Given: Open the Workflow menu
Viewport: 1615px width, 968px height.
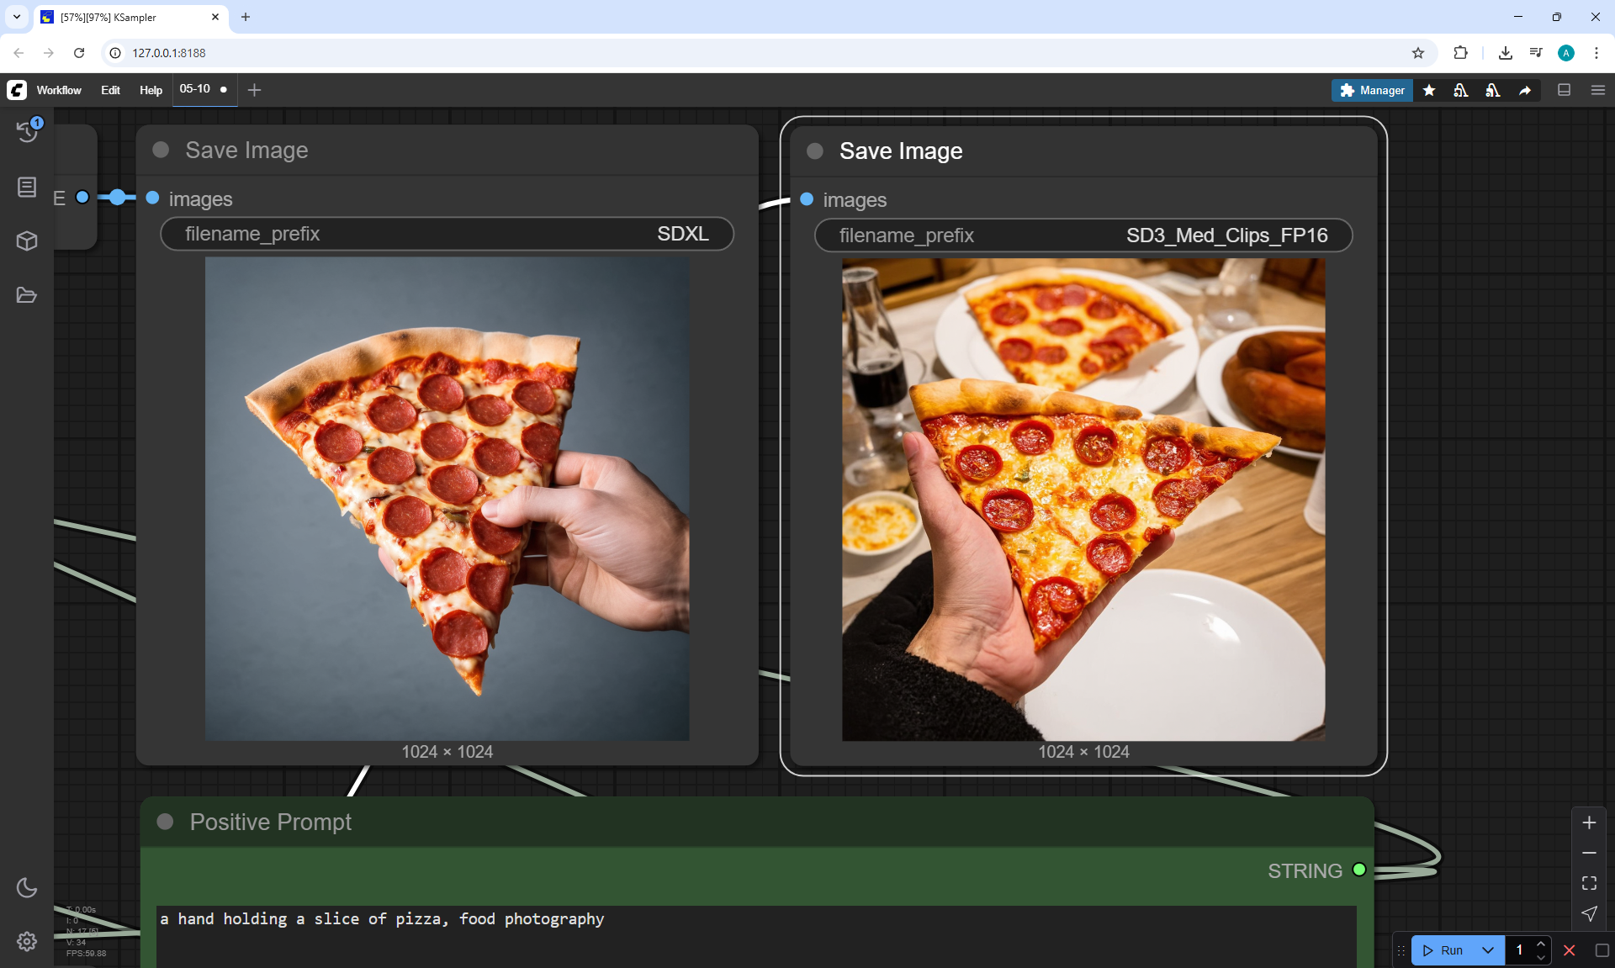Looking at the screenshot, I should (x=59, y=90).
